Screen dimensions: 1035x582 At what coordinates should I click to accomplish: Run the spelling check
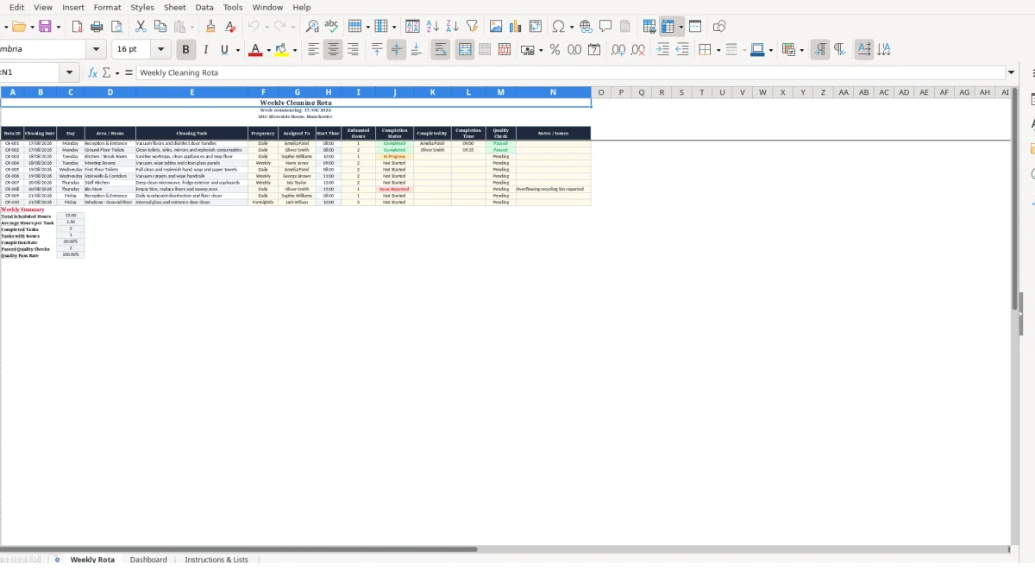[331, 27]
